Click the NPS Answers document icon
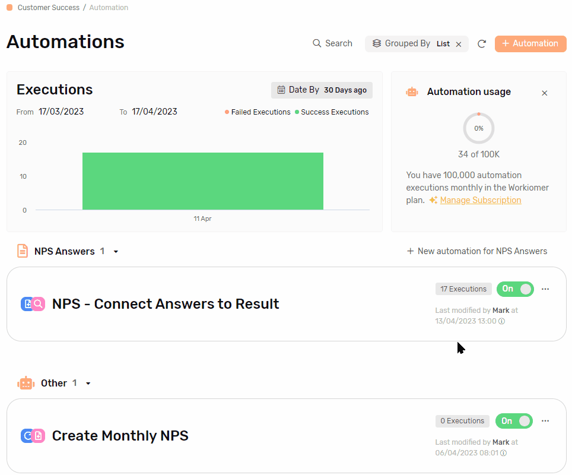The height and width of the screenshot is (475, 572). click(x=23, y=251)
